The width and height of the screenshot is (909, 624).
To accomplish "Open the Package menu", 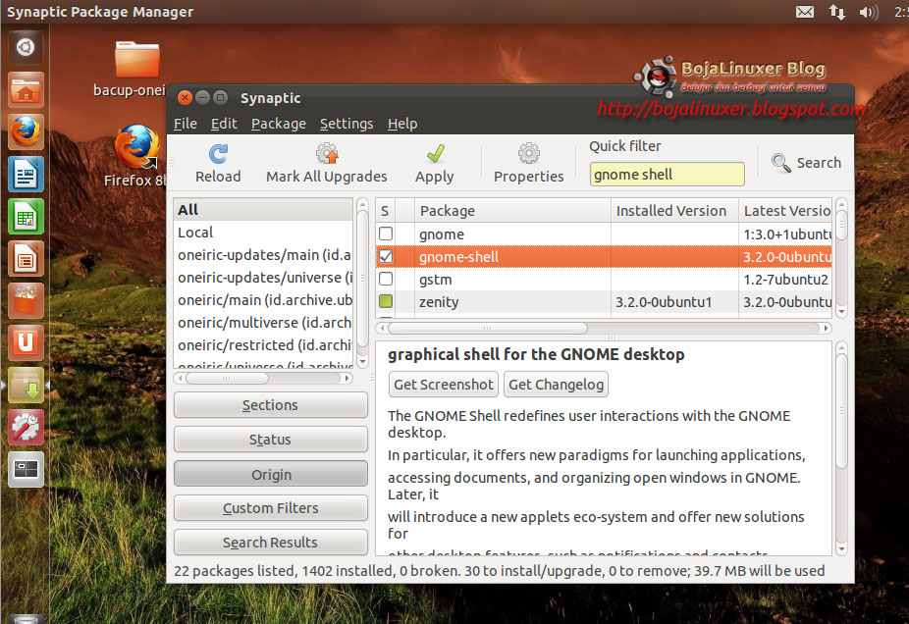I will click(278, 124).
